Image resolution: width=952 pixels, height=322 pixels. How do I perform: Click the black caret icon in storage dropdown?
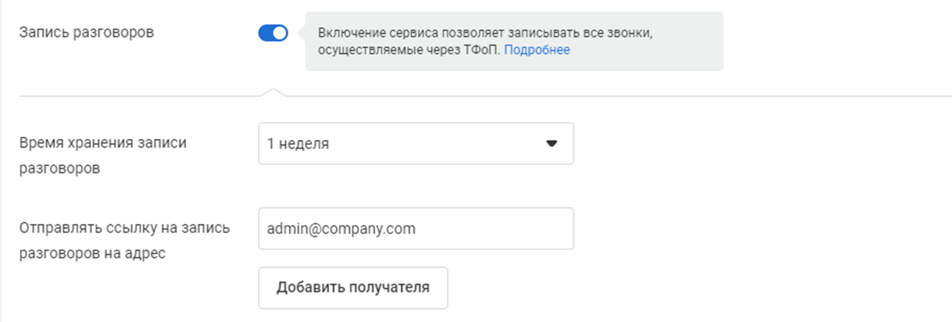552,143
